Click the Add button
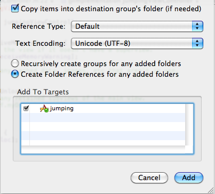This screenshot has height=194, width=215. 189,177
